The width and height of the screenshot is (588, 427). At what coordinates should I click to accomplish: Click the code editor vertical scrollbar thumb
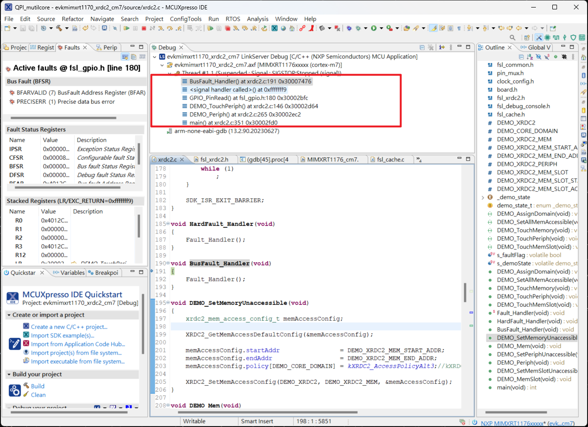(x=464, y=293)
